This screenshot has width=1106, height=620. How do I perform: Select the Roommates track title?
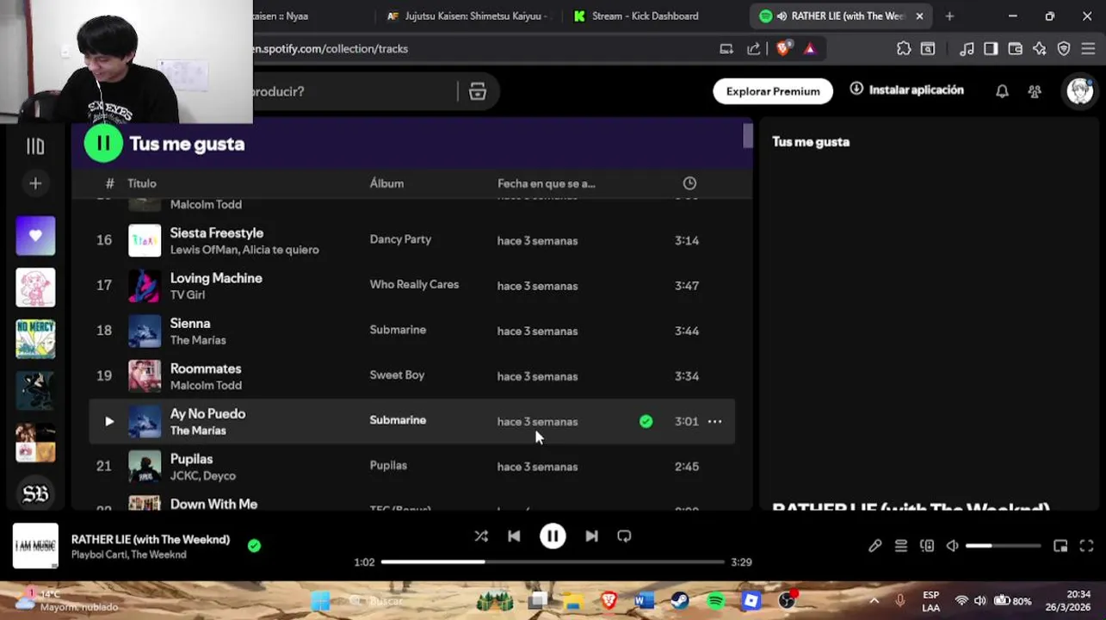click(206, 369)
